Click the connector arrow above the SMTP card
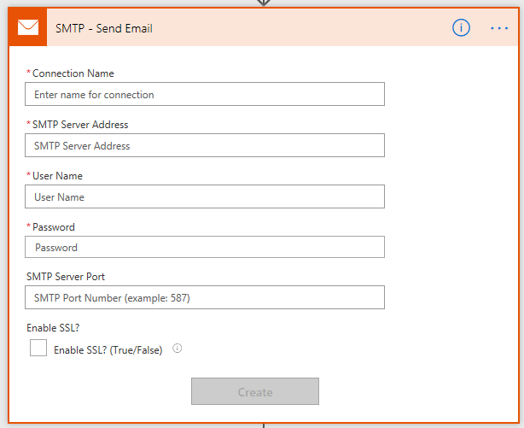Screen dimensions: 524x428 click(x=264, y=3)
